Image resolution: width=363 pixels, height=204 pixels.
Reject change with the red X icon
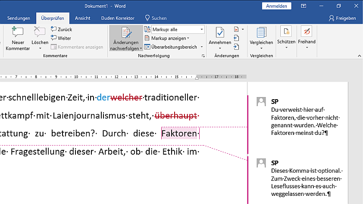(x=236, y=30)
